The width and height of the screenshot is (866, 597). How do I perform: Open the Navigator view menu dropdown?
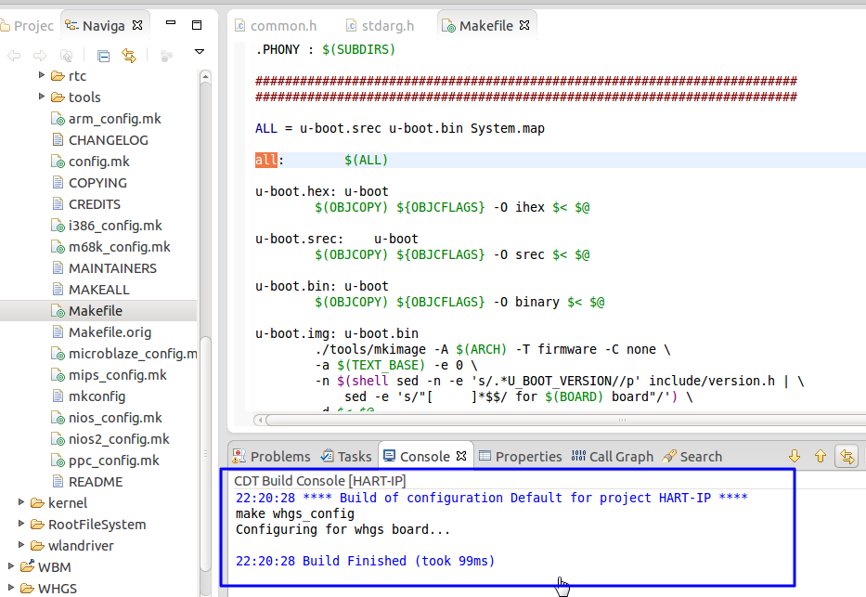pos(199,52)
